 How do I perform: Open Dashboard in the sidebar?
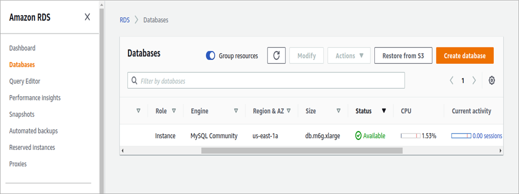pos(22,48)
